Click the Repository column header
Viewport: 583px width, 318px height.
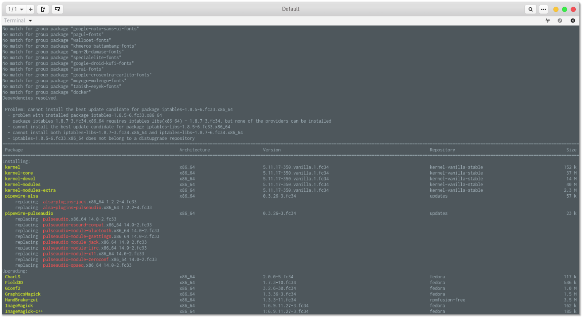[x=442, y=150]
